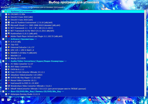Select Adobe Flash Player ActiveX and Plugin text
This screenshot has height=104, width=148.
[x=36, y=36]
